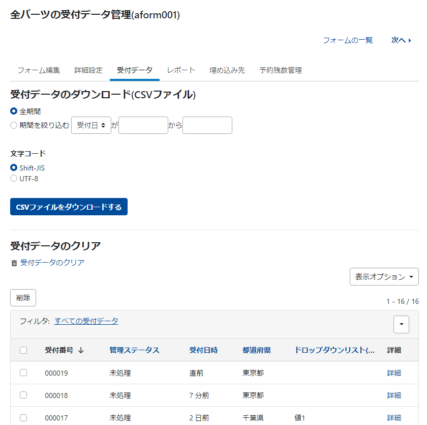The image size is (427, 425).
Task: Select 期間を絞り込む radio option
Action: tap(14, 125)
